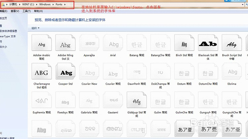Click the Fonts breadcrumb segment

59,4
